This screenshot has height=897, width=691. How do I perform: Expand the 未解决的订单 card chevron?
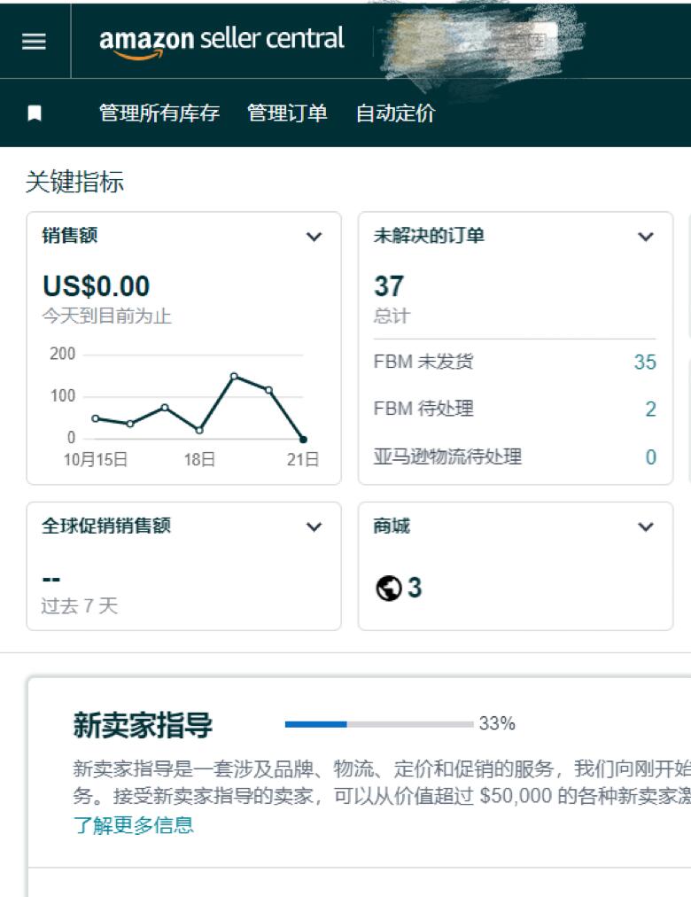click(x=645, y=237)
